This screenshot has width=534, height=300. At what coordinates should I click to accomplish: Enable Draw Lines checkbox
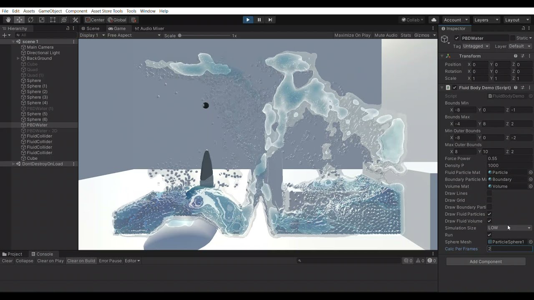(x=489, y=193)
